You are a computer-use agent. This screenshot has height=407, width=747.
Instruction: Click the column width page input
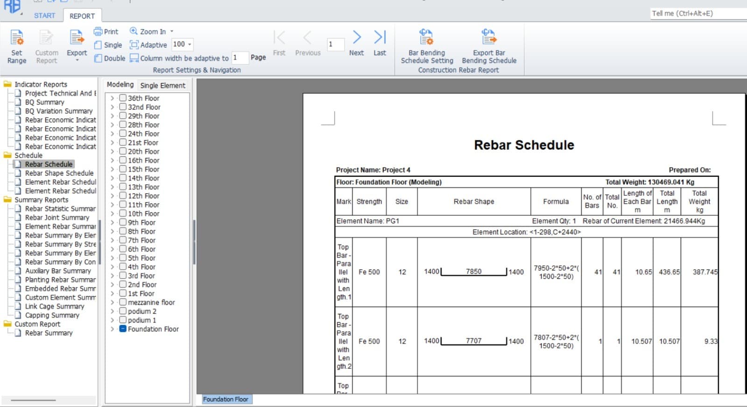[x=240, y=58]
